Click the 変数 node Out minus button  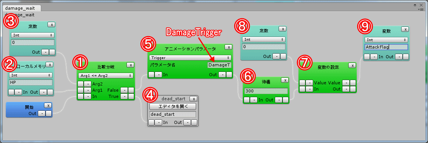[x=399, y=56]
